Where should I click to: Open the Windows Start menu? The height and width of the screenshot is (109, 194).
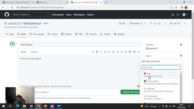tap(3, 106)
